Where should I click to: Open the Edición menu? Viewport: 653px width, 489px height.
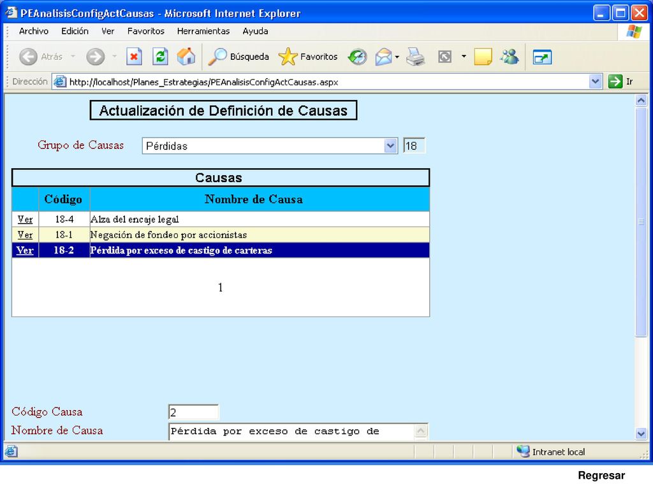click(75, 31)
